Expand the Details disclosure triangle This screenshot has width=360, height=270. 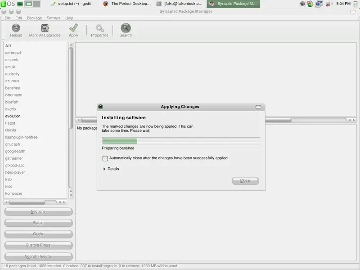[x=104, y=169]
